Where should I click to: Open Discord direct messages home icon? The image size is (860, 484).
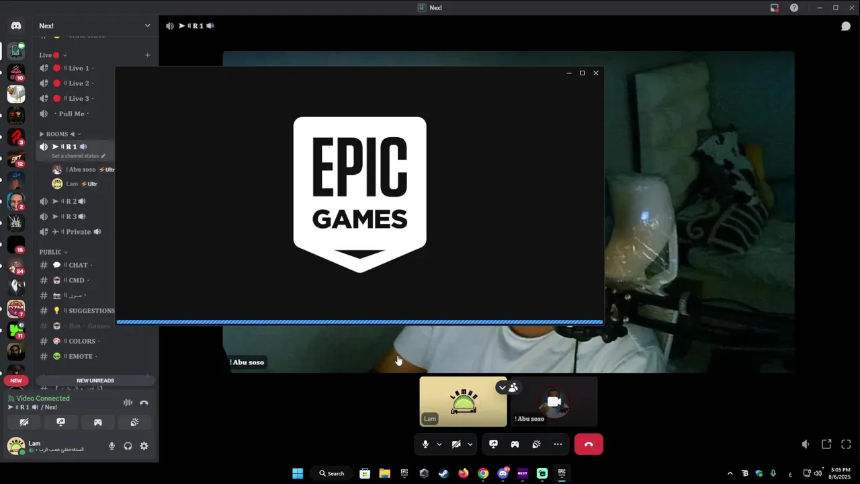click(16, 26)
